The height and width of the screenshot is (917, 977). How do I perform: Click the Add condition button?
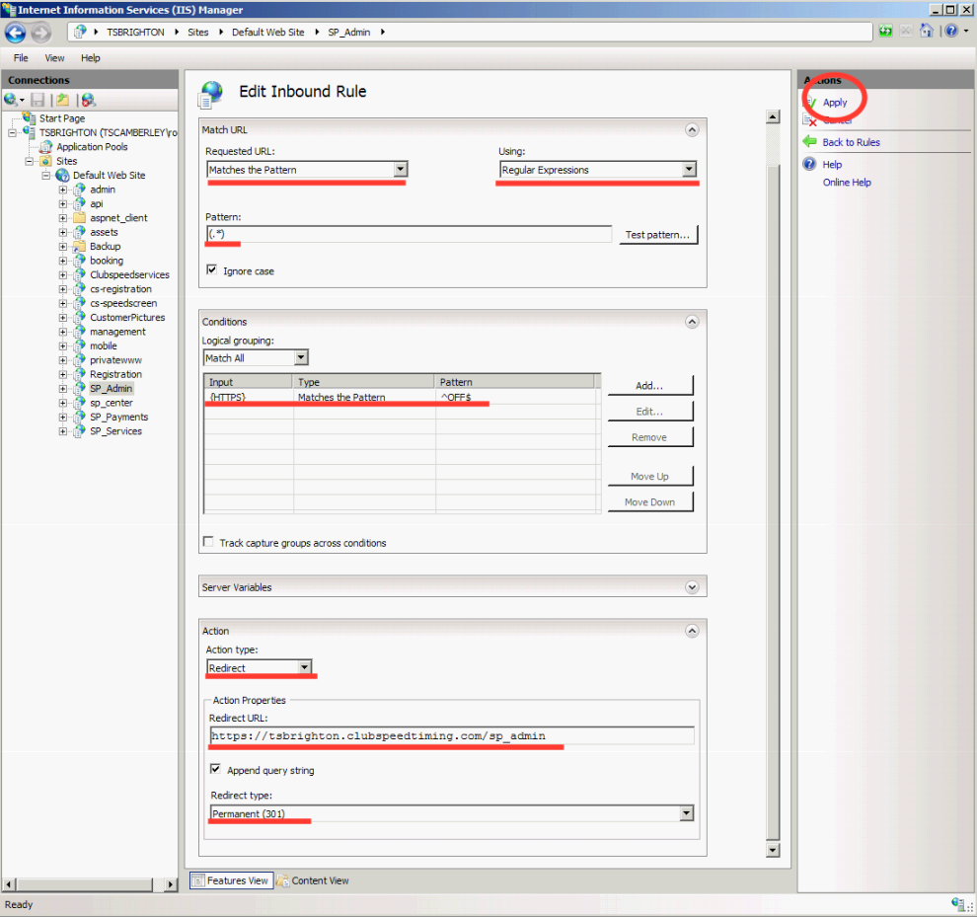pos(650,385)
